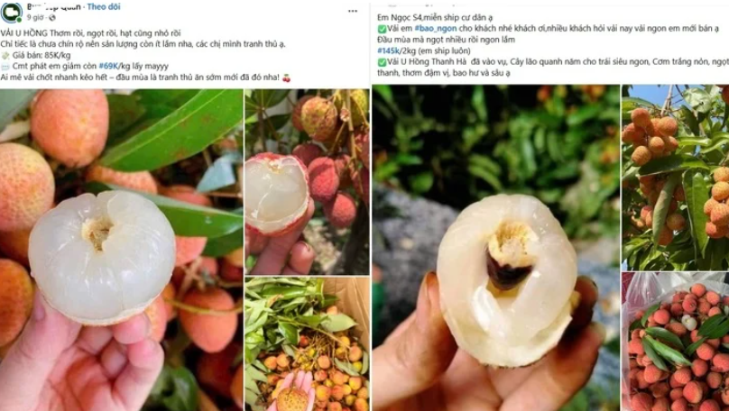Open photo of bagged red lychees
The image size is (729, 411).
tap(676, 342)
